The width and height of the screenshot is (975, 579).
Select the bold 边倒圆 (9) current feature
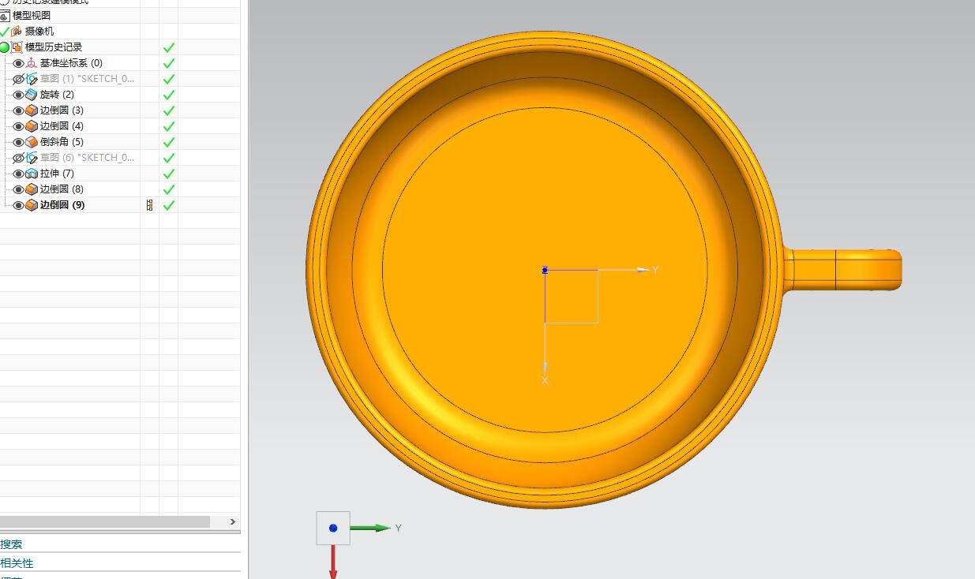coord(62,205)
